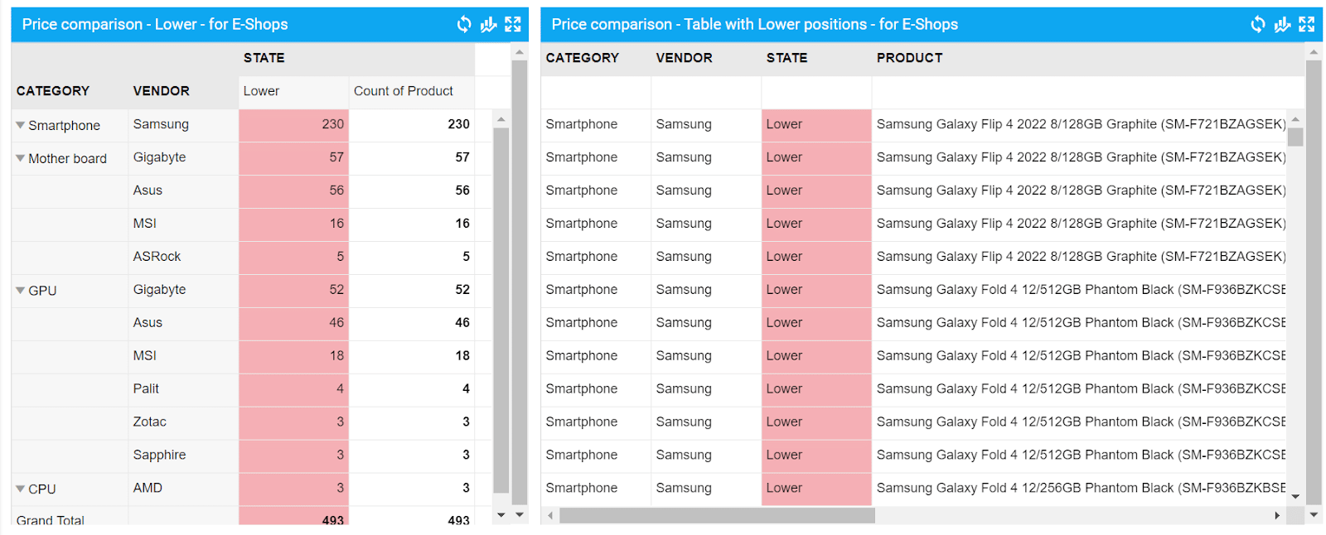
Task: Open chart view in Lower pivot widget
Action: coord(488,25)
